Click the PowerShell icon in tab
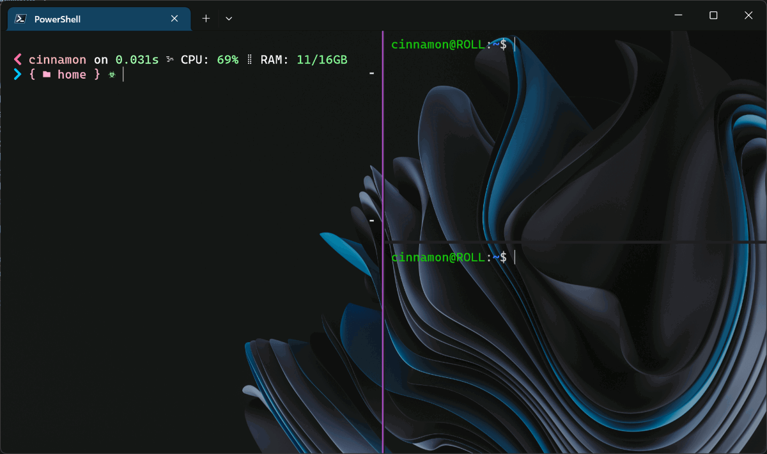 pos(21,19)
